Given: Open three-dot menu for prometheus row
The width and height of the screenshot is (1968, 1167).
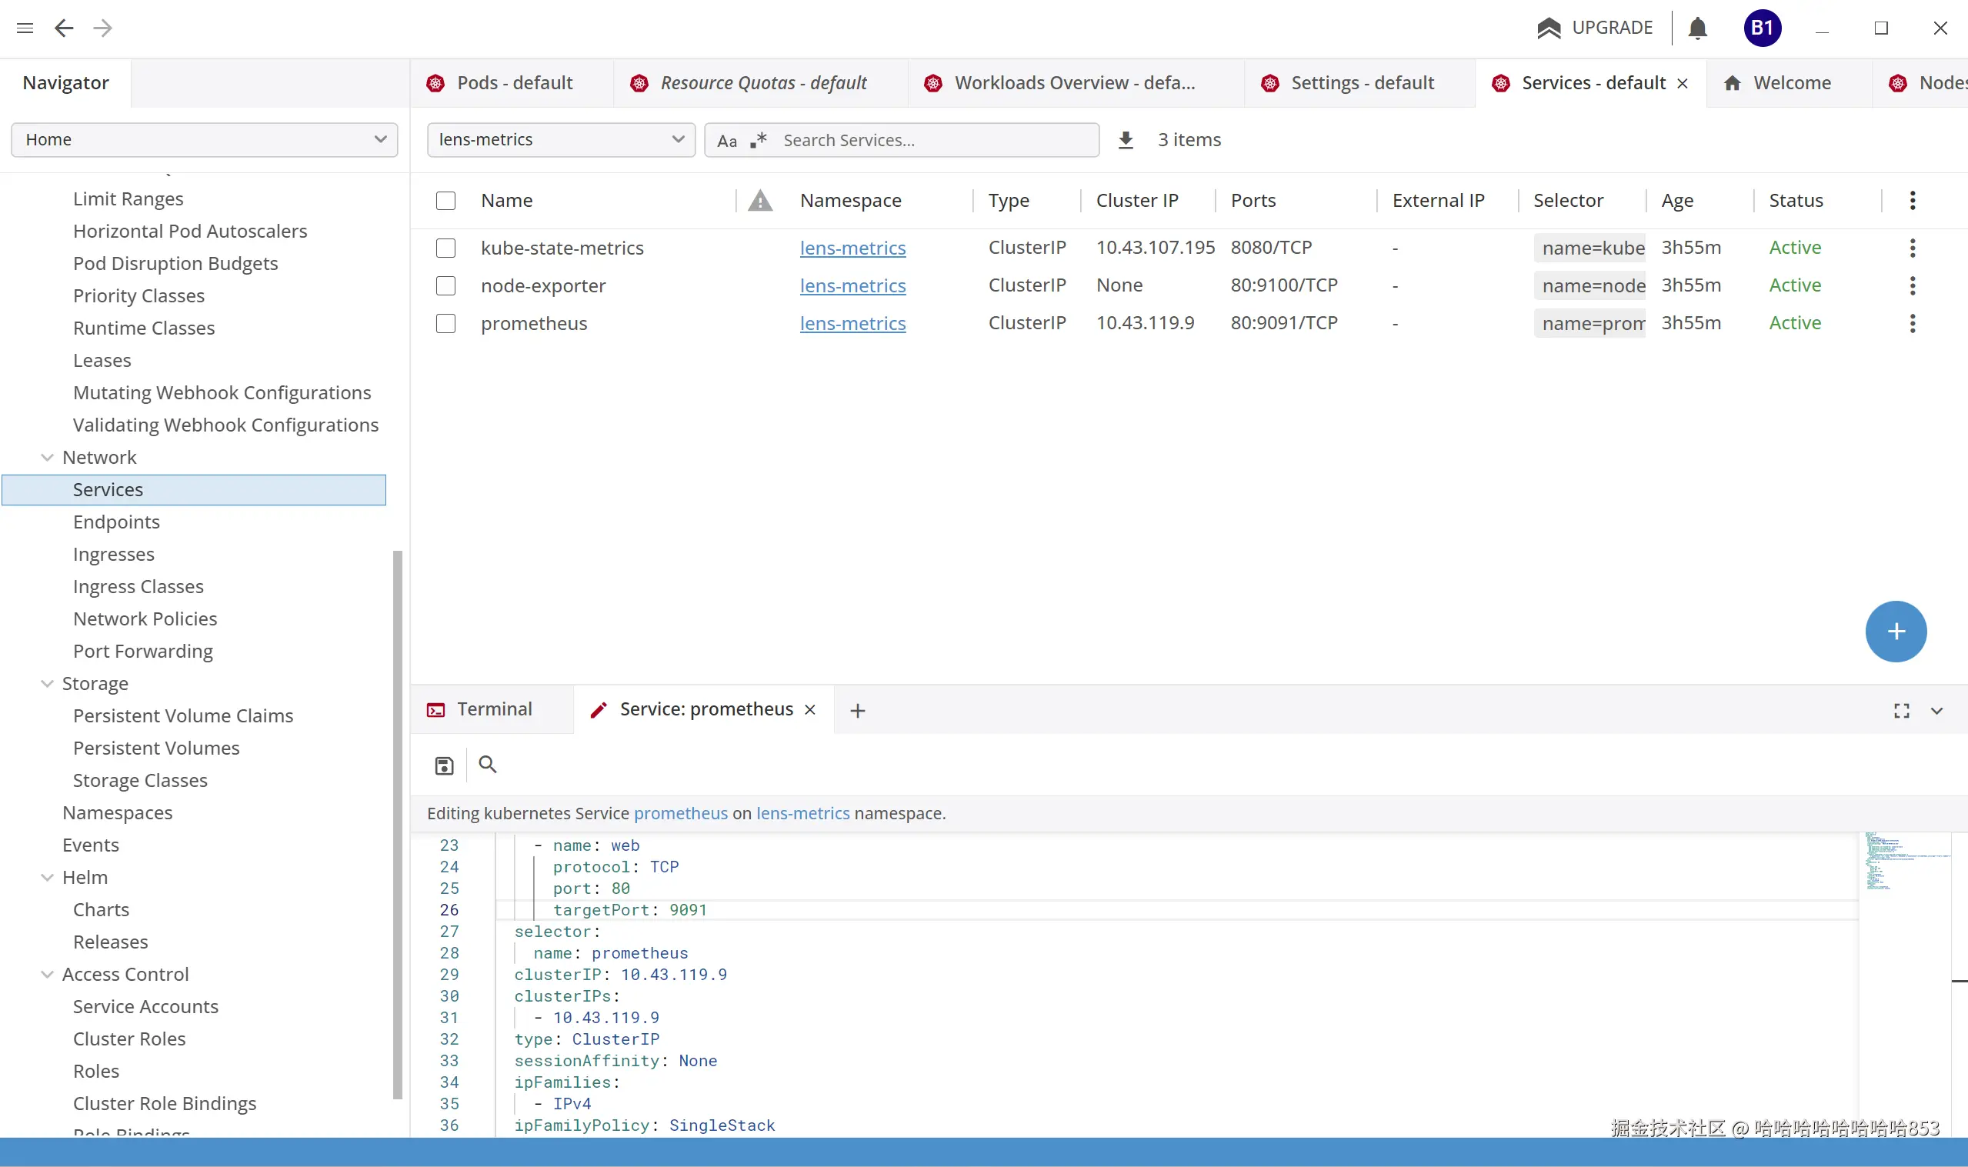Looking at the screenshot, I should [1912, 323].
